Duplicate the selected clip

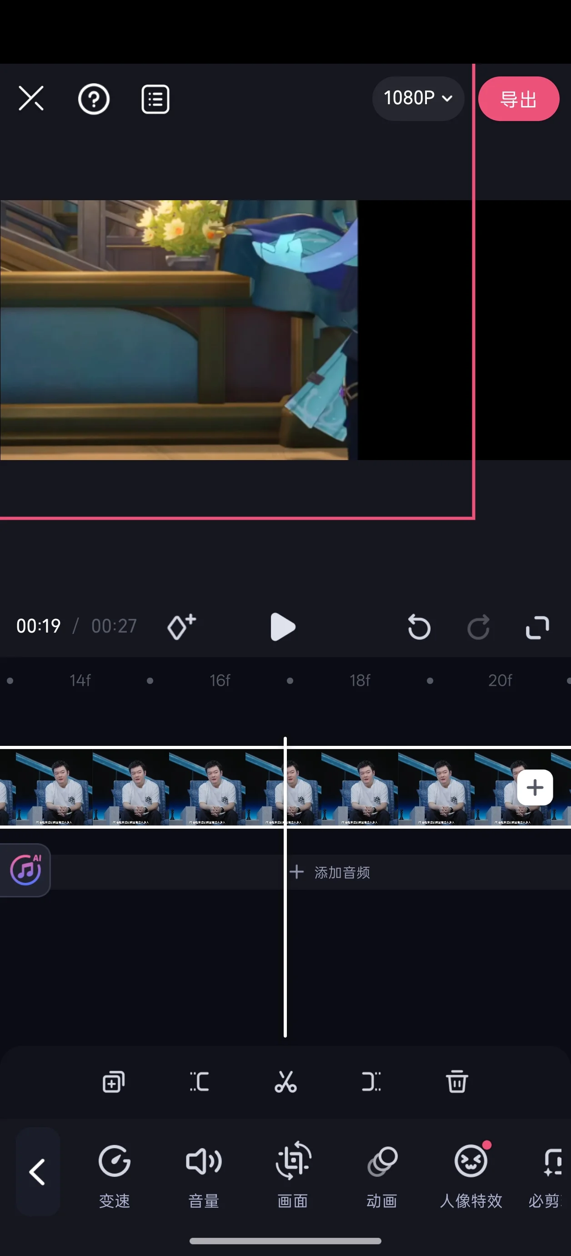(x=114, y=1082)
